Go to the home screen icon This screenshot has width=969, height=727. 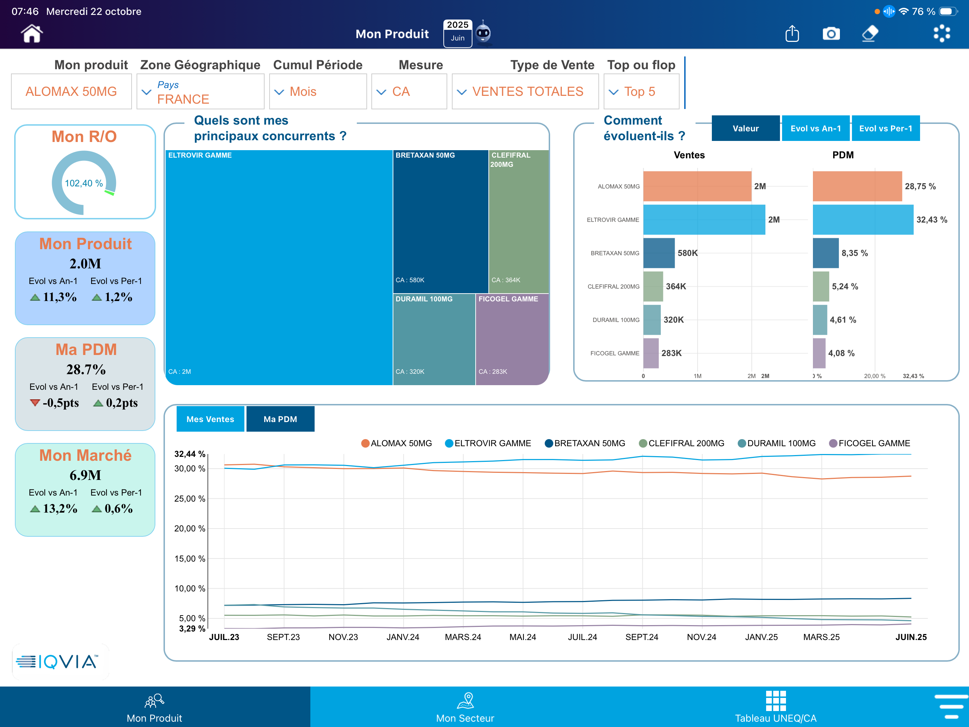[32, 34]
